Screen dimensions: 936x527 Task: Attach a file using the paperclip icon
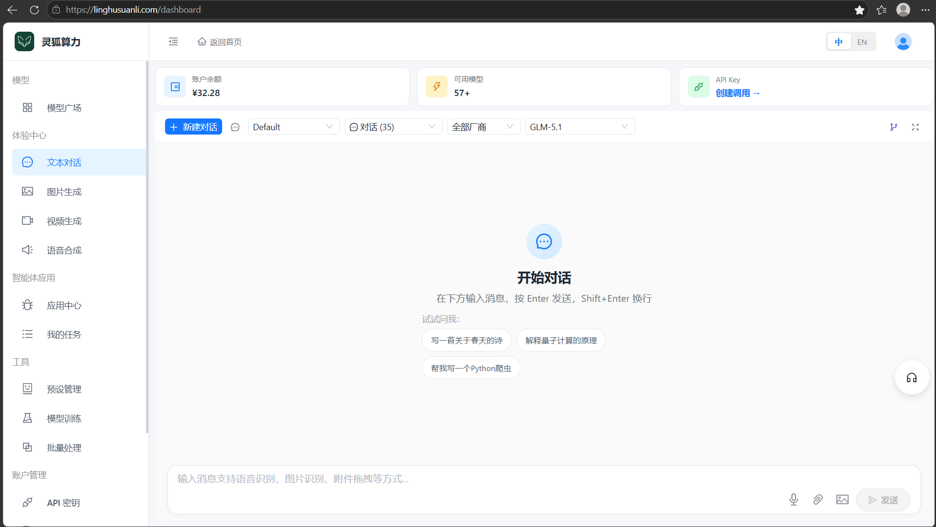pyautogui.click(x=818, y=500)
